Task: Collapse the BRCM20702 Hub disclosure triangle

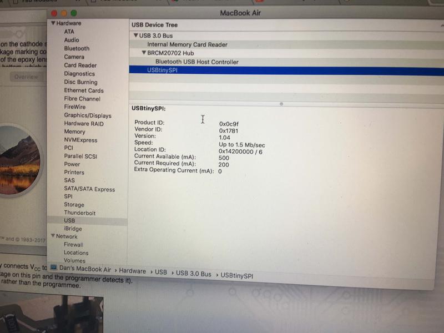Action: pyautogui.click(x=144, y=53)
